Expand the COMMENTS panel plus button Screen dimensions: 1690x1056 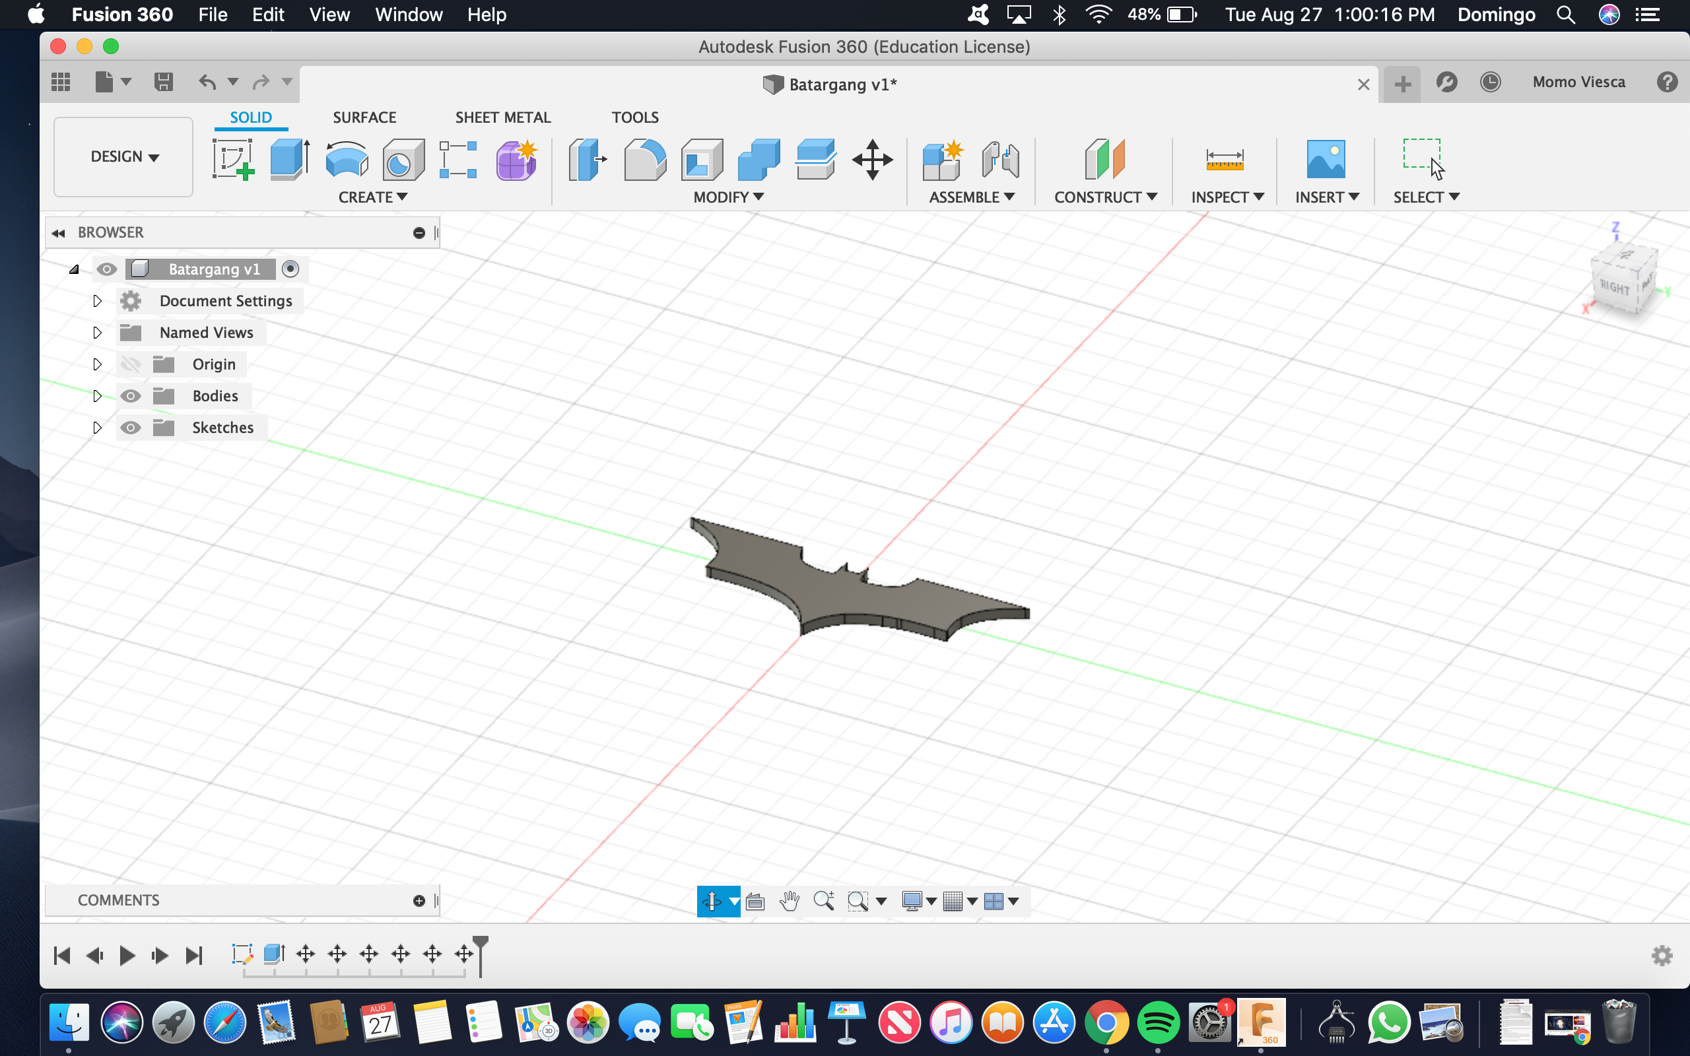[419, 901]
